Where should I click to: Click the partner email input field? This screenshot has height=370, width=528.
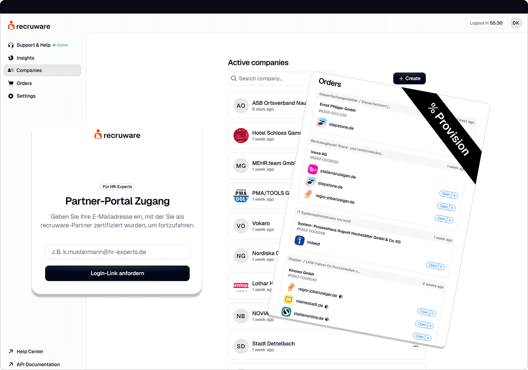click(x=117, y=252)
